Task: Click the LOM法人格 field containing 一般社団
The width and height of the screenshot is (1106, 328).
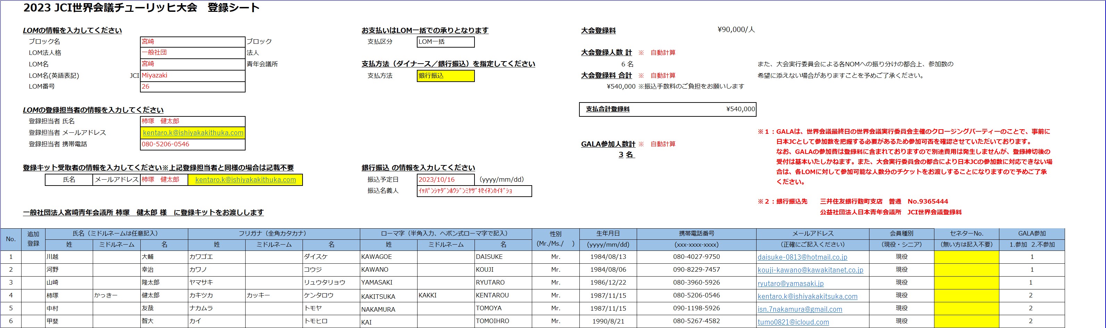Action: 192,53
